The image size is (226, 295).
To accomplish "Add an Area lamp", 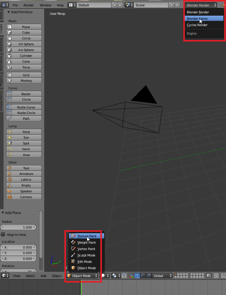I will point(24,155).
